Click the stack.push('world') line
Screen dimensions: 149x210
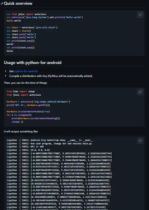[x=21, y=37]
